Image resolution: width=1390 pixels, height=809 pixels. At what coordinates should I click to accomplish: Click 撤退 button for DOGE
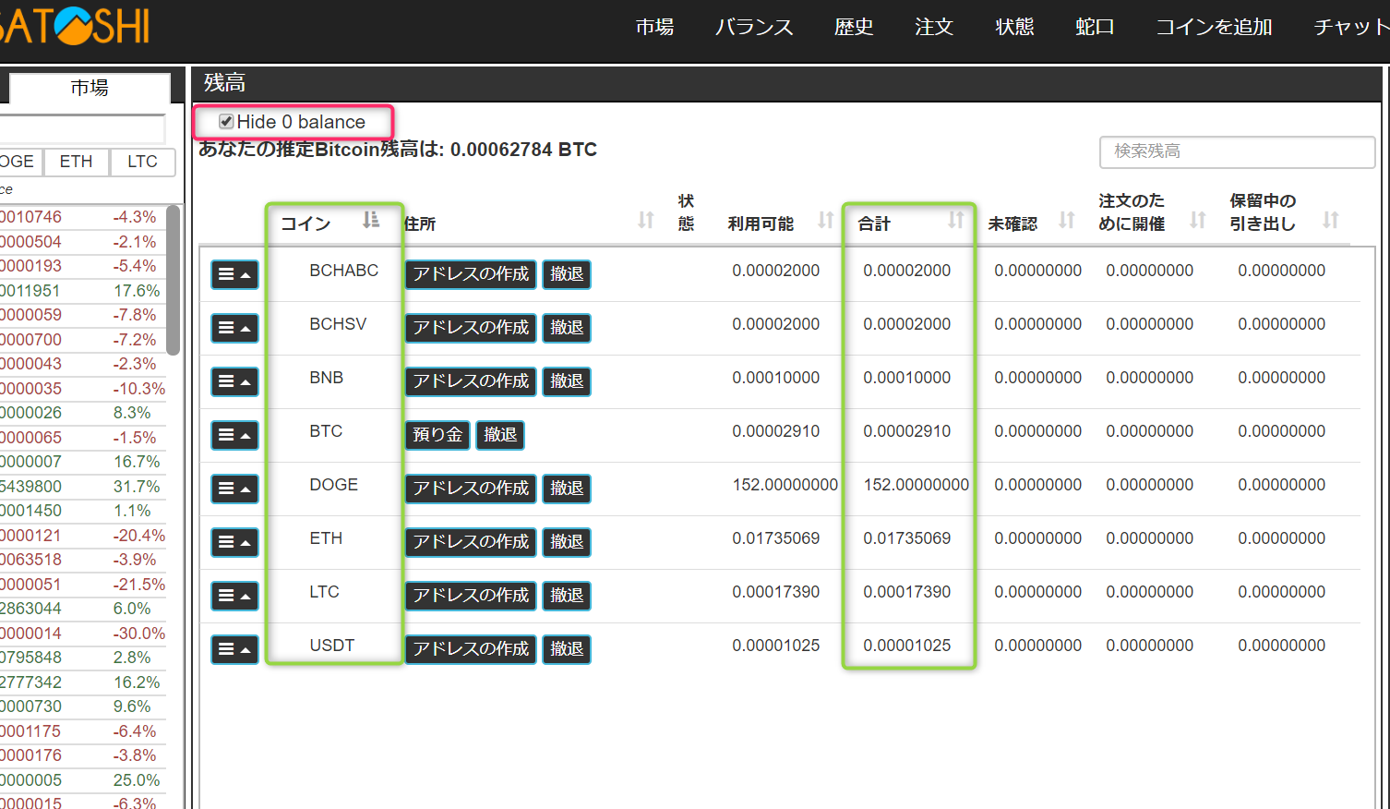[567, 489]
